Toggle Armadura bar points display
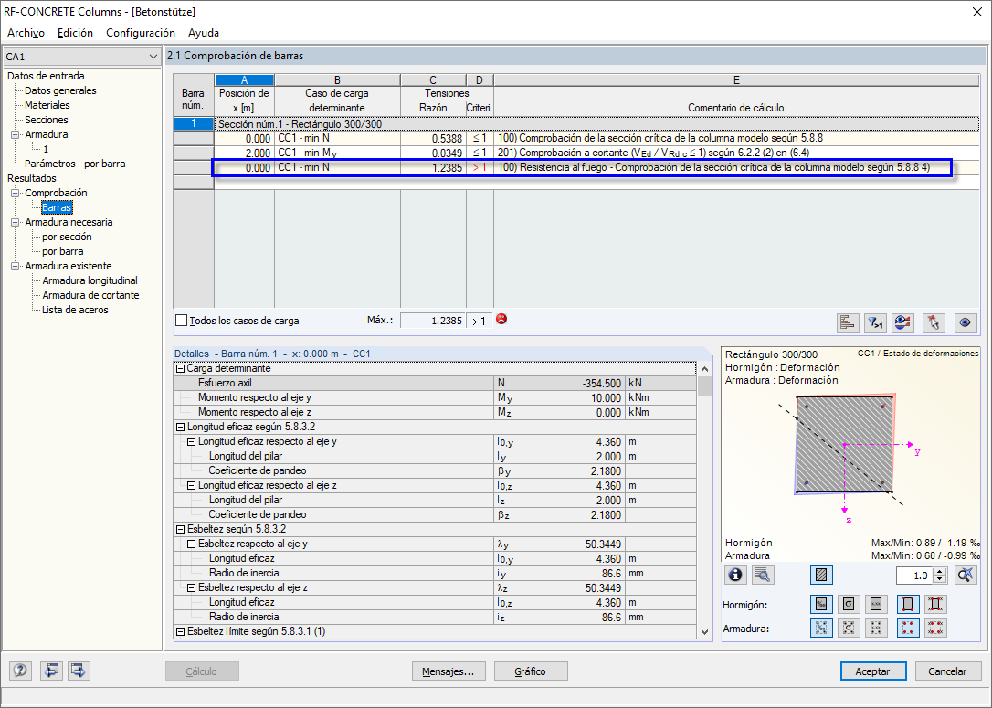 click(x=908, y=628)
